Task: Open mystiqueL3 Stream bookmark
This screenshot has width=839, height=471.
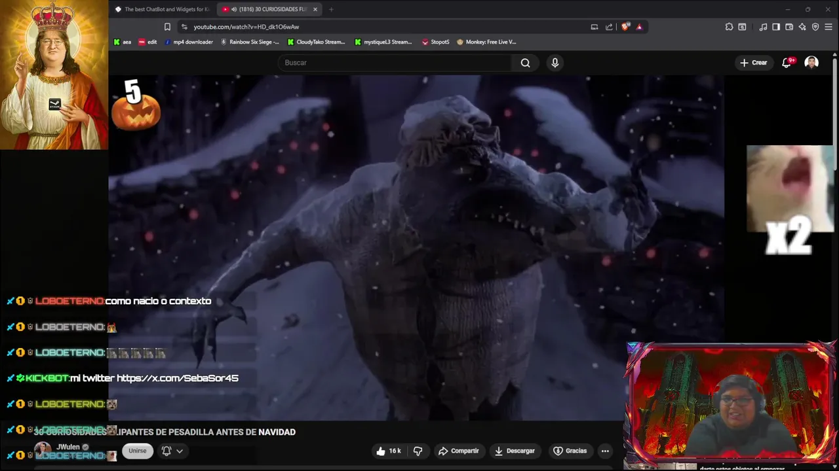Action: point(383,42)
